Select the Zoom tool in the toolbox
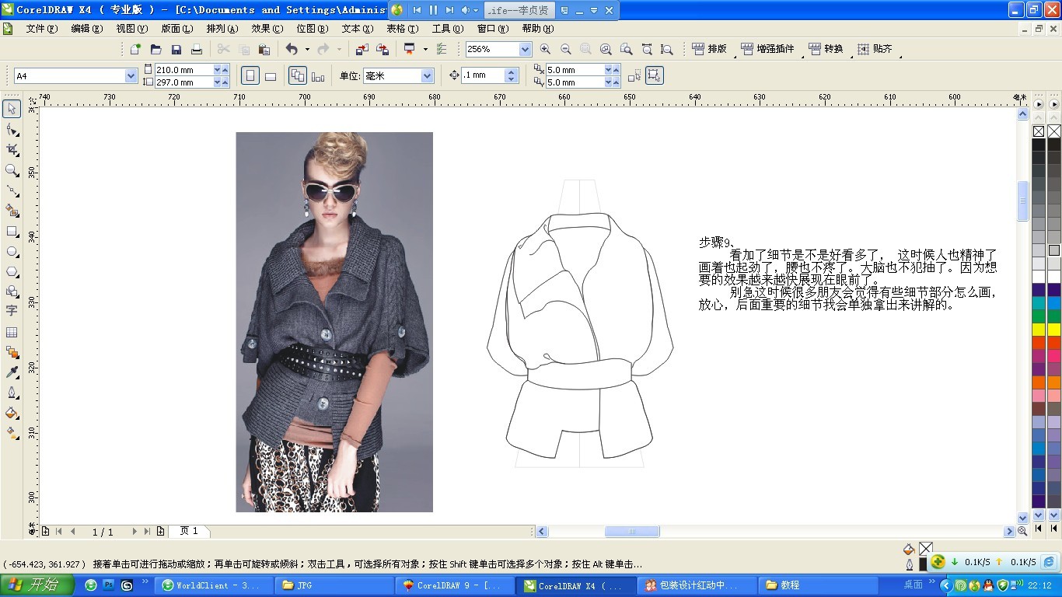 tap(12, 170)
